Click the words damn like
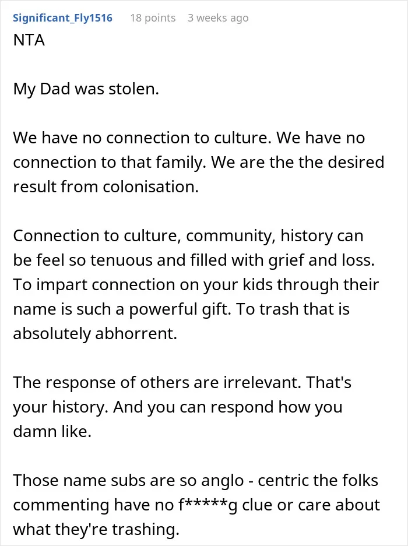The height and width of the screenshot is (546, 408). point(52,432)
